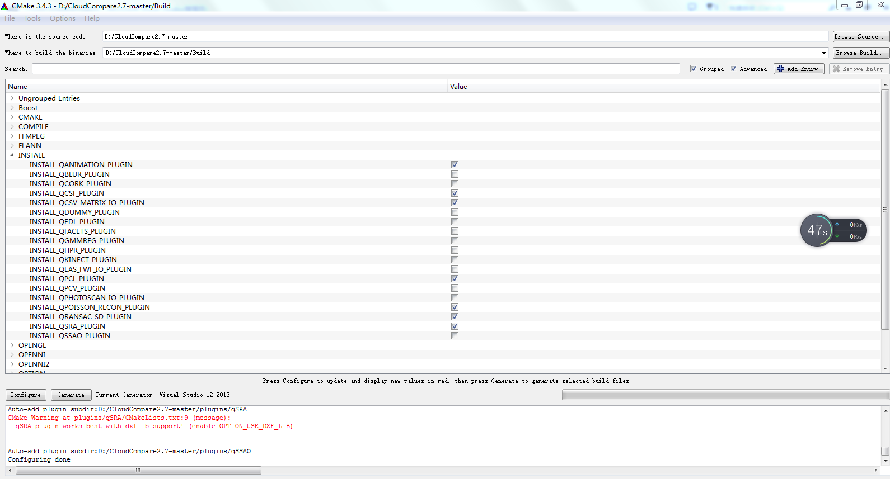Select the INSTALL_QLAS_FWF_IO_PLUGIN row
Viewport: 890px width, 479px height.
pyautogui.click(x=443, y=269)
